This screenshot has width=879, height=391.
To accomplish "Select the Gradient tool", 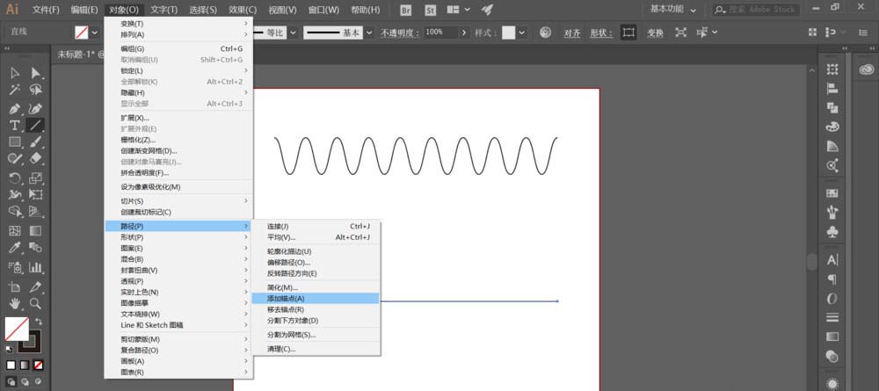I will pos(36,231).
